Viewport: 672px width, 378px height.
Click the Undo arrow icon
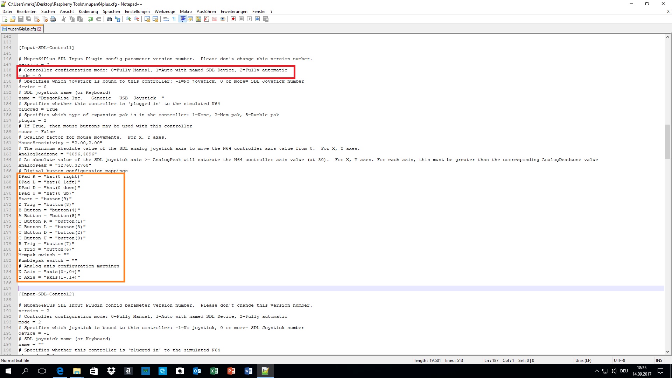pyautogui.click(x=91, y=19)
